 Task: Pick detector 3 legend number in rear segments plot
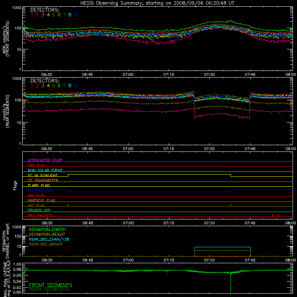[x=43, y=86]
